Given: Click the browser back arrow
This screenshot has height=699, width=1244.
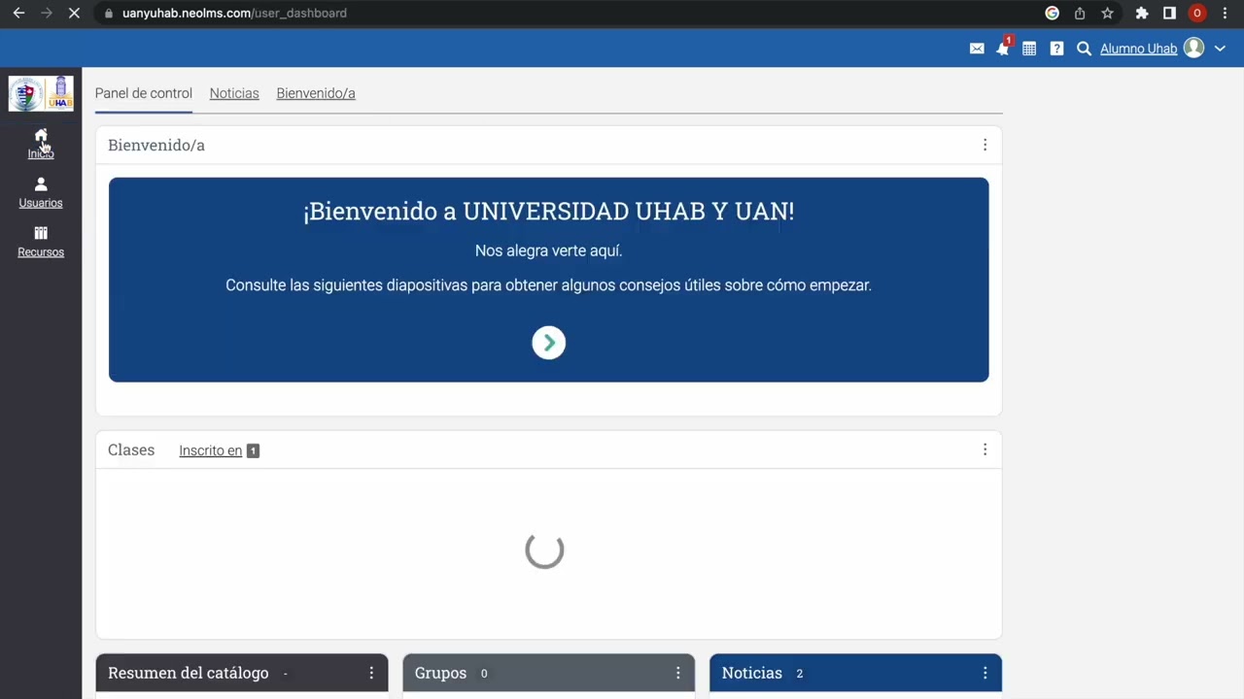Looking at the screenshot, I should [18, 14].
